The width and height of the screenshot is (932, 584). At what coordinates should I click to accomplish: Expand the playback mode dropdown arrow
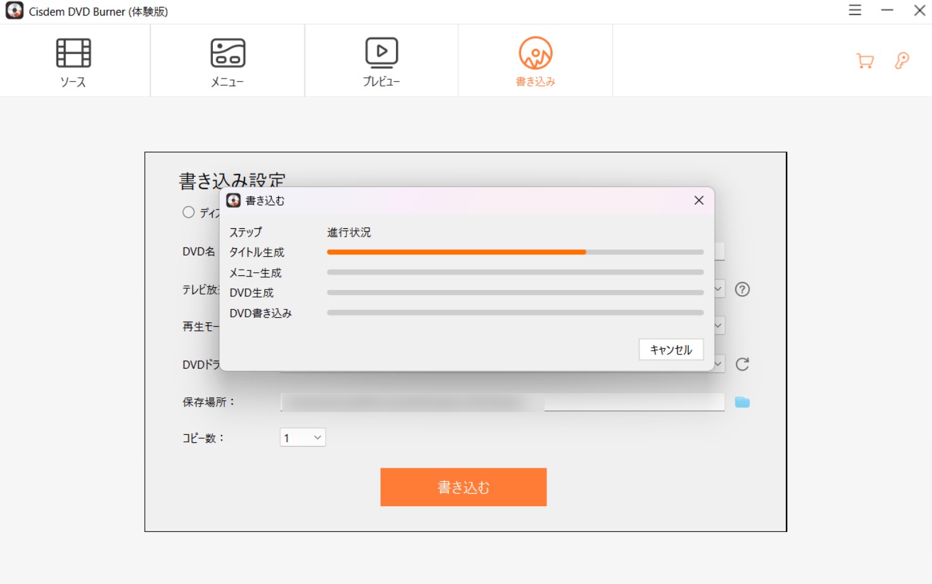pyautogui.click(x=718, y=326)
